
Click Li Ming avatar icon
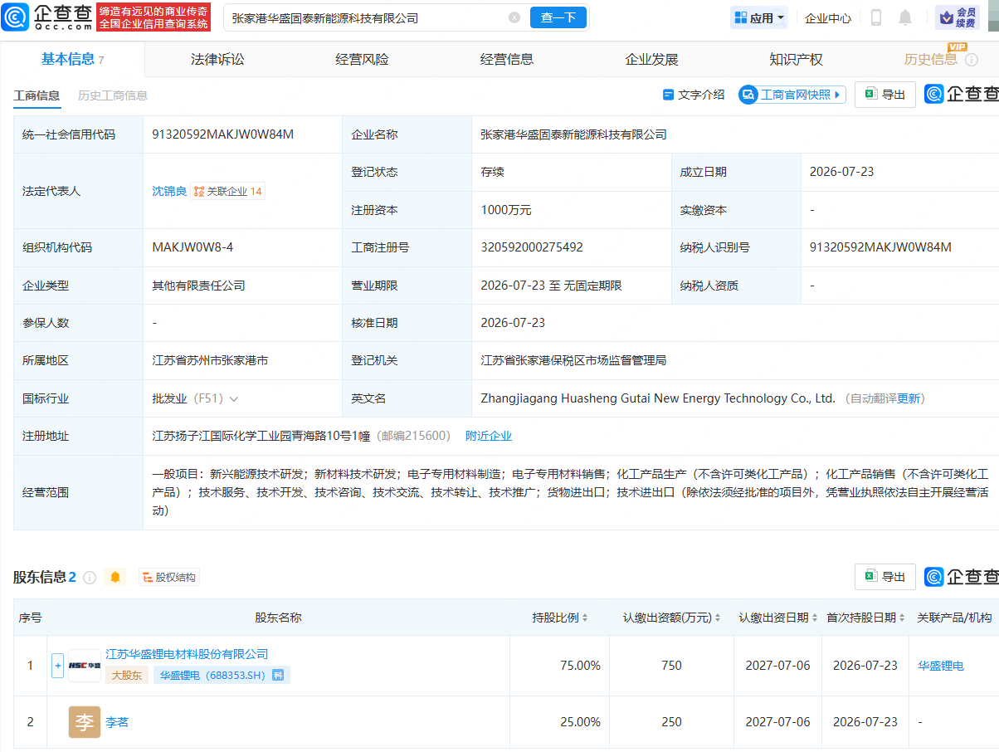pos(84,722)
